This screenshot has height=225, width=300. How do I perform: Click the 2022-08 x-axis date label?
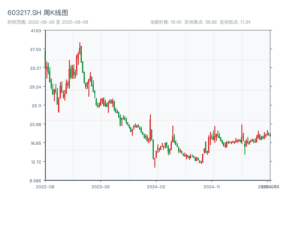(x=45, y=186)
